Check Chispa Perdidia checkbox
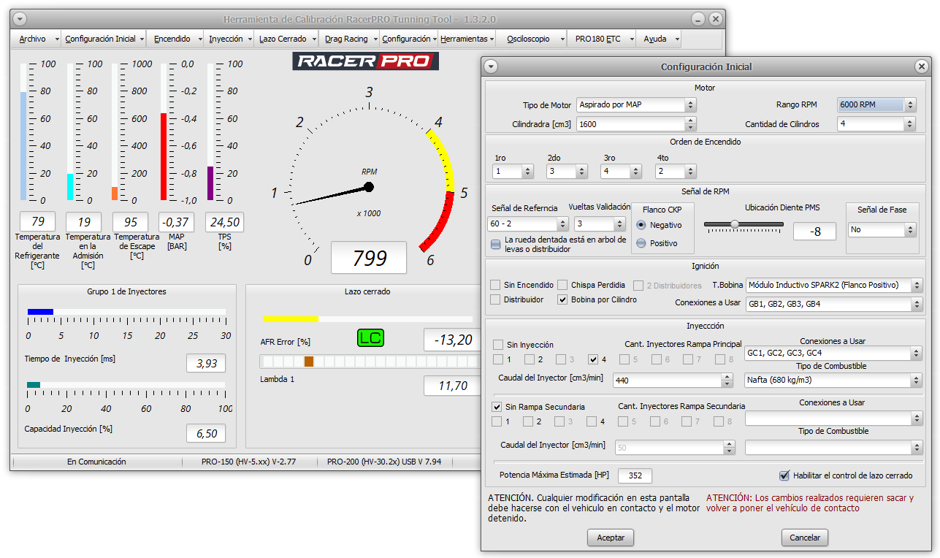The height and width of the screenshot is (558, 940). (x=563, y=285)
